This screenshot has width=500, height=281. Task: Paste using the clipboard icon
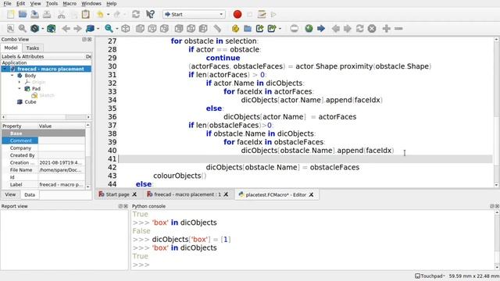point(85,14)
